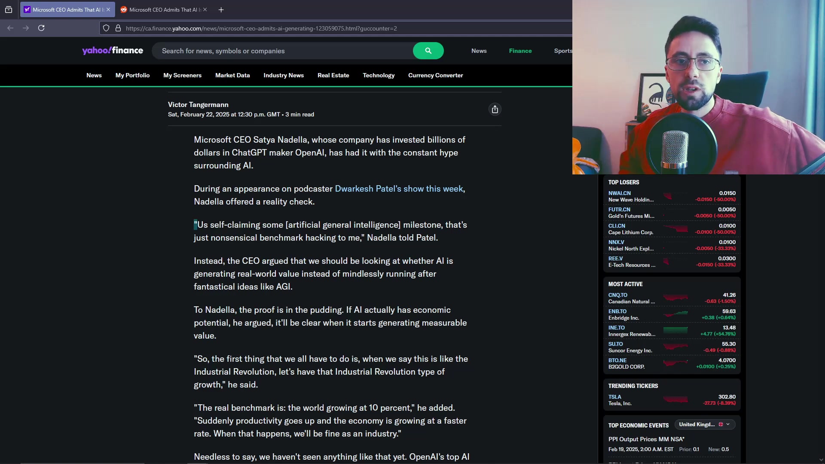Viewport: 825px width, 464px height.
Task: Go back with the browser back arrow
Action: tap(10, 28)
